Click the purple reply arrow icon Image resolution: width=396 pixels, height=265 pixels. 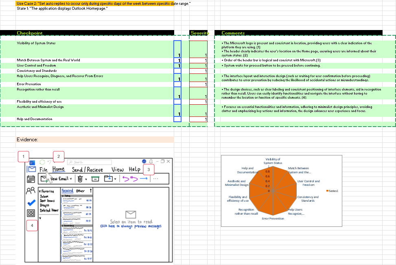[125, 179]
